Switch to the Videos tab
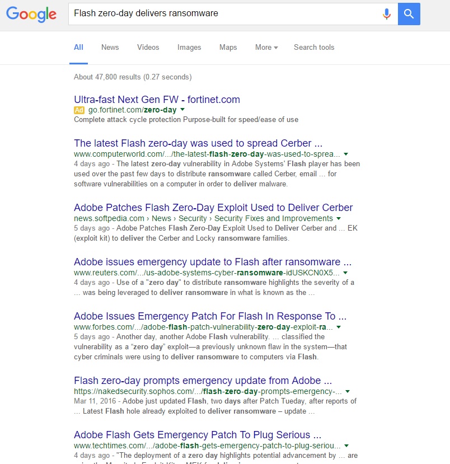 coord(148,48)
